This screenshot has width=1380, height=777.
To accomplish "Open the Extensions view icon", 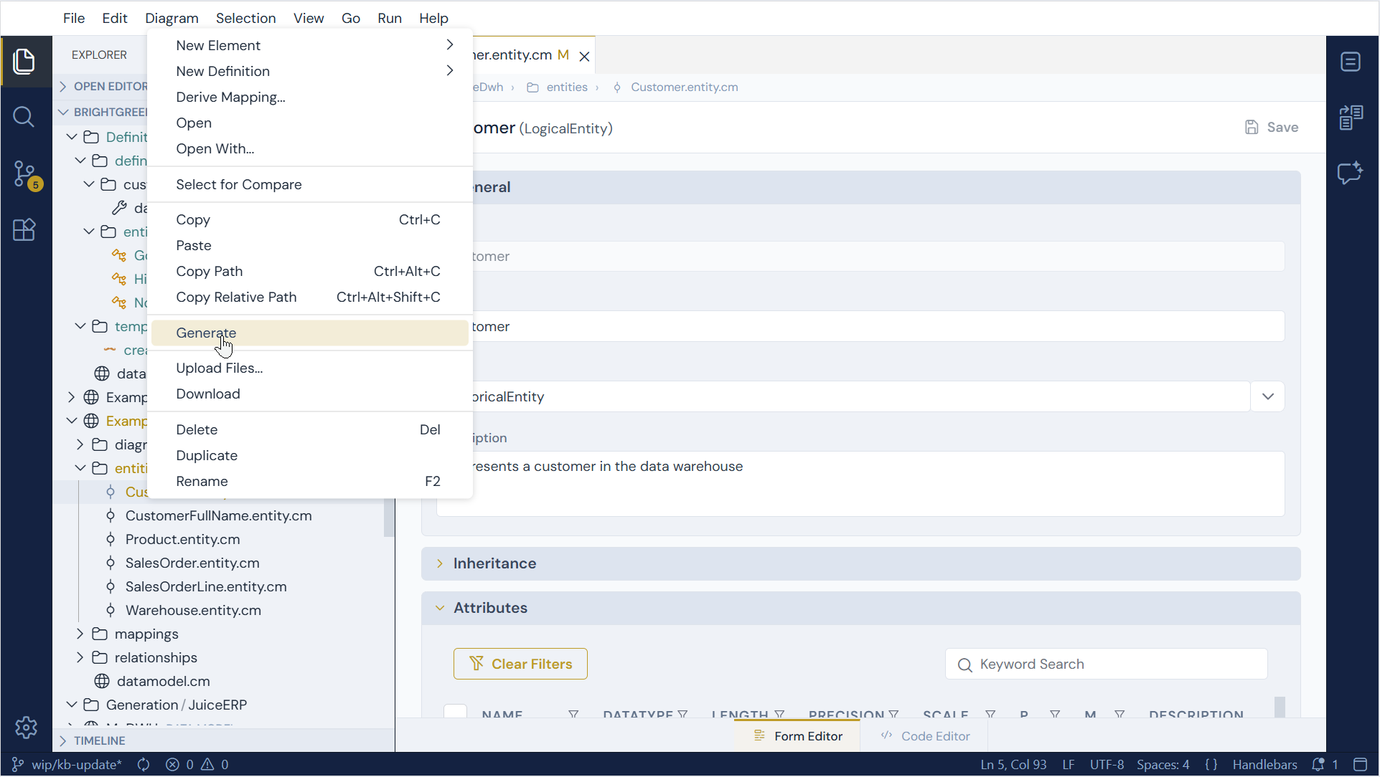I will (24, 230).
